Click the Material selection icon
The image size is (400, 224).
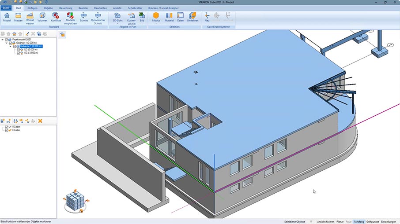click(169, 17)
